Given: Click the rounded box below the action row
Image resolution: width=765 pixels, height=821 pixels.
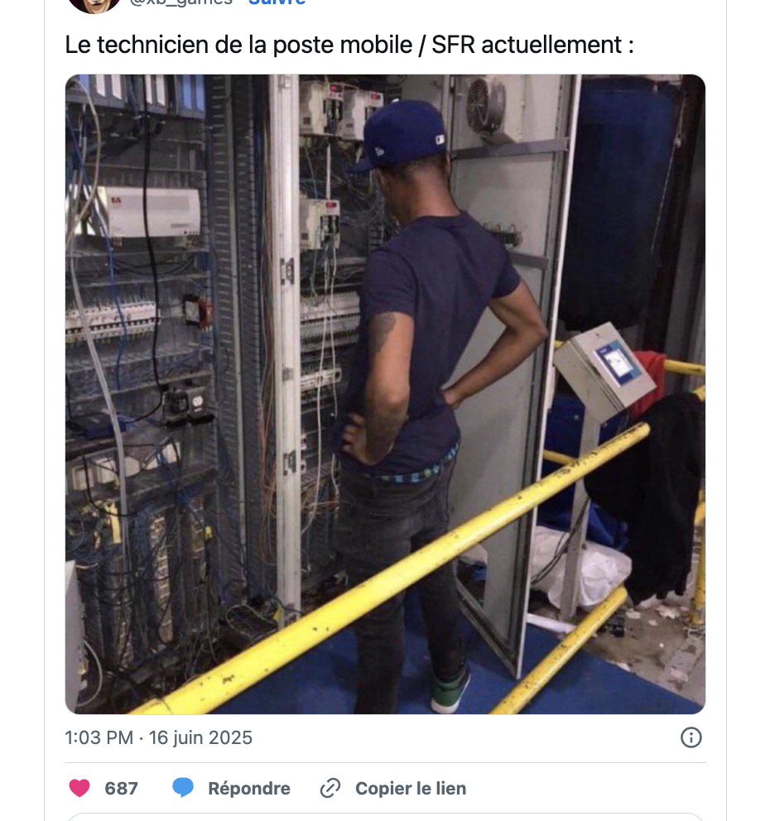Looking at the screenshot, I should (385, 817).
